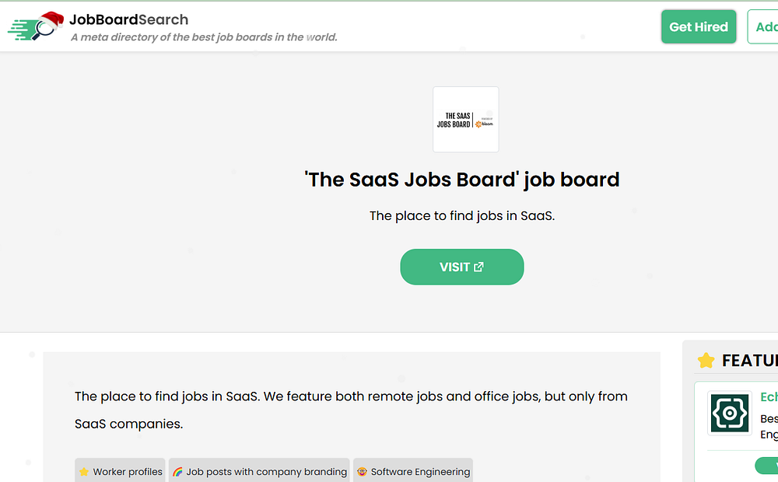Click the star icon beside the Featured heading
Screen dimensions: 778x482
[706, 361]
